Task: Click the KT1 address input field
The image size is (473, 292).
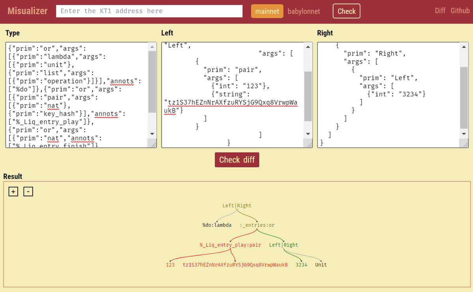Action: (149, 11)
